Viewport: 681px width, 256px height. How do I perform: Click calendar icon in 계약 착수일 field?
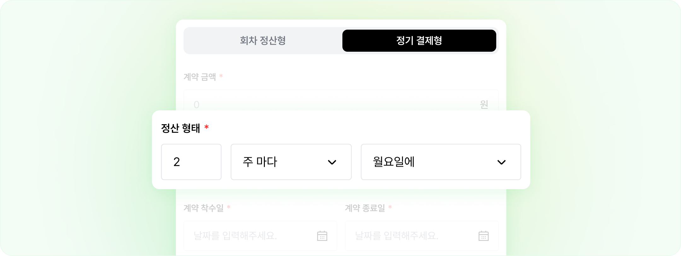point(322,236)
